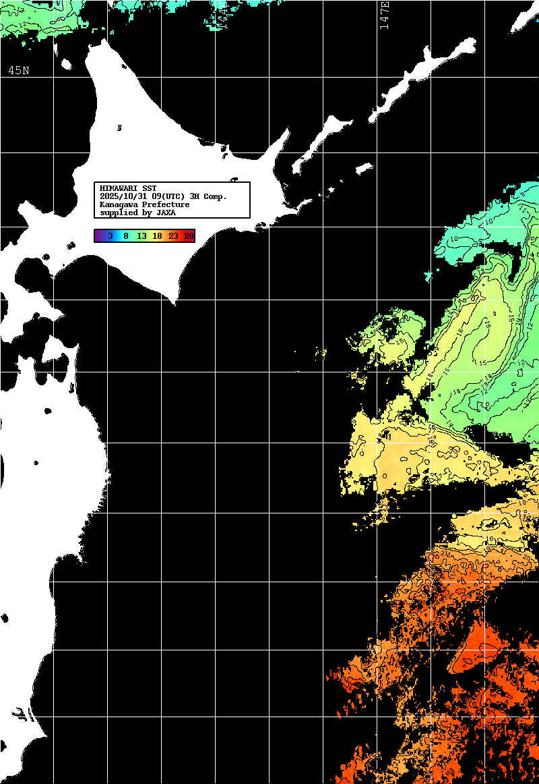Select the green 13 value on legend
This screenshot has width=539, height=784.
pyautogui.click(x=141, y=235)
